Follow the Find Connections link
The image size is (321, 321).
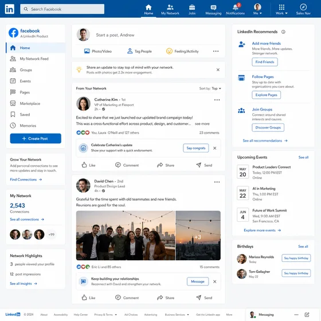(26, 179)
